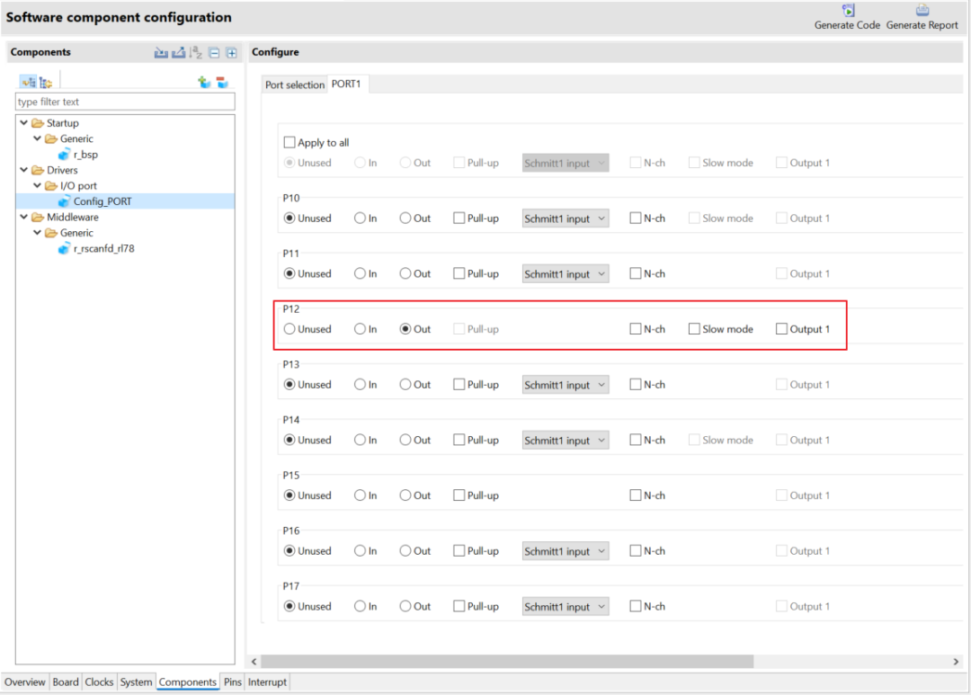
Task: Click the remove component icon
Action: 222,82
